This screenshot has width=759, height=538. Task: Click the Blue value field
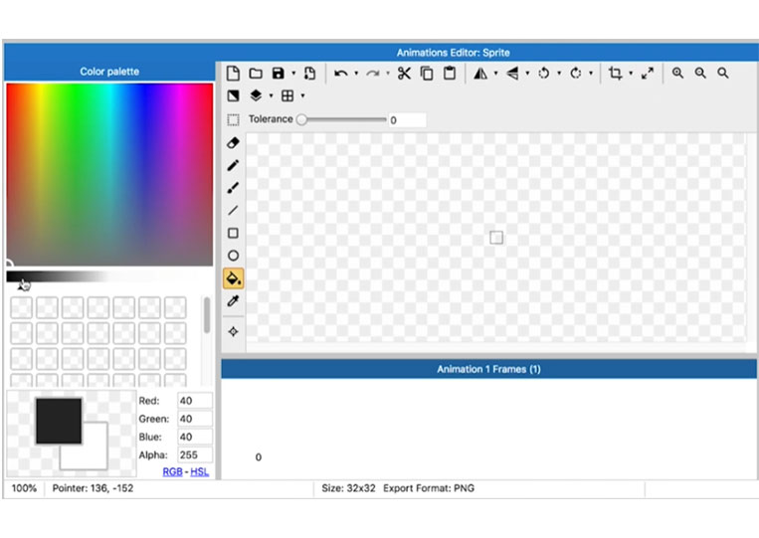(195, 437)
